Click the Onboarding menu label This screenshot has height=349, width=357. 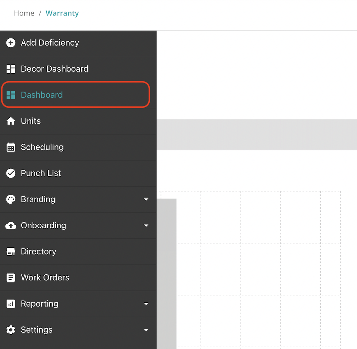coord(43,225)
